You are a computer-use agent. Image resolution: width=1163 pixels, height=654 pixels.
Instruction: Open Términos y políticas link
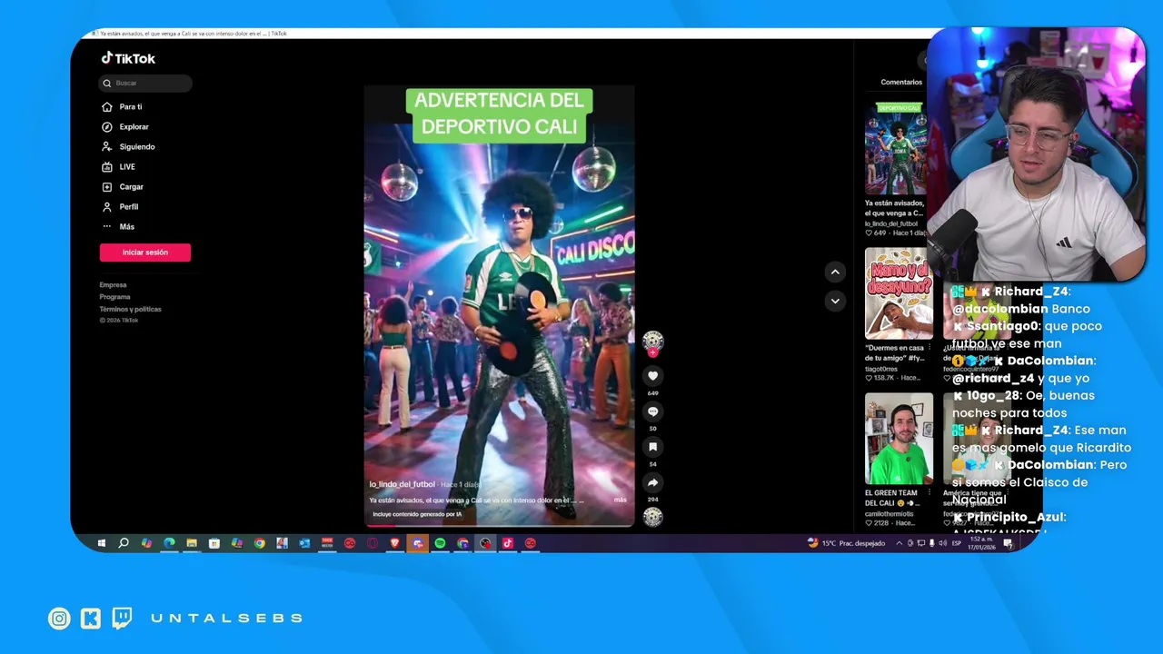tap(130, 309)
